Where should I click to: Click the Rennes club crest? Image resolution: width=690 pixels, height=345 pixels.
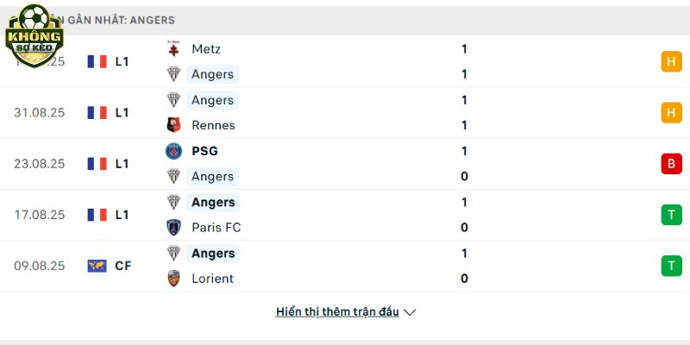173,125
